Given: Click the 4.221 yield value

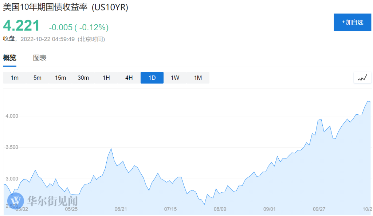Looking at the screenshot, I should point(21,26).
